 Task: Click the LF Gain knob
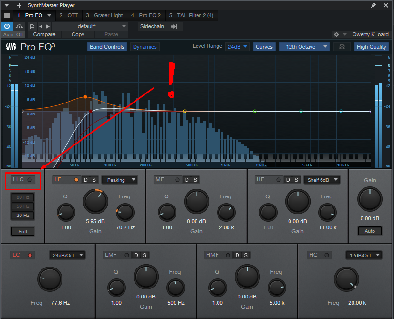pyautogui.click(x=95, y=201)
